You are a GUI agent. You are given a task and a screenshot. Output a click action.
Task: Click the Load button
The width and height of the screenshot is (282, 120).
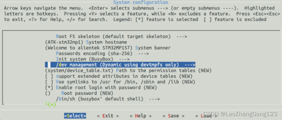click(206, 116)
